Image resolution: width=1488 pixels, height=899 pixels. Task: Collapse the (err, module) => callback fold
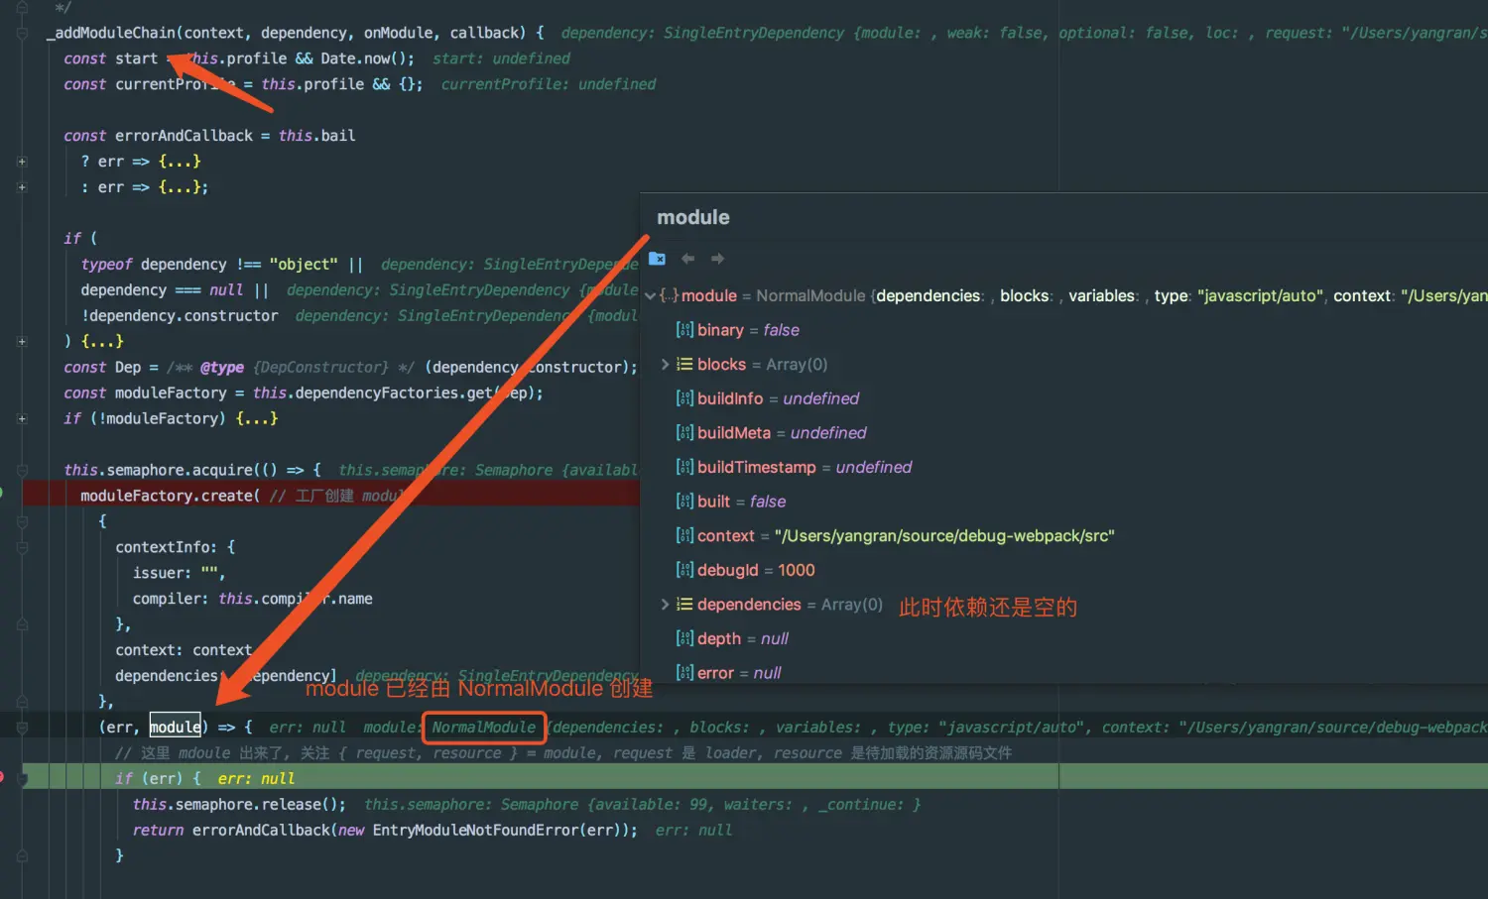22,728
